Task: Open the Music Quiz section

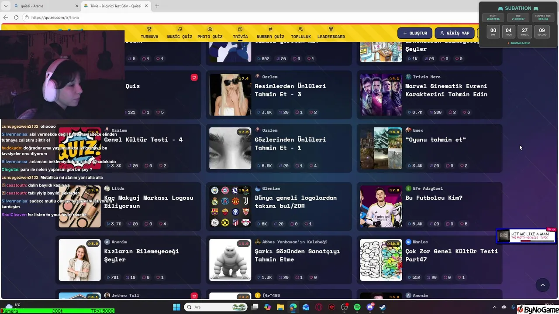Action: (179, 33)
